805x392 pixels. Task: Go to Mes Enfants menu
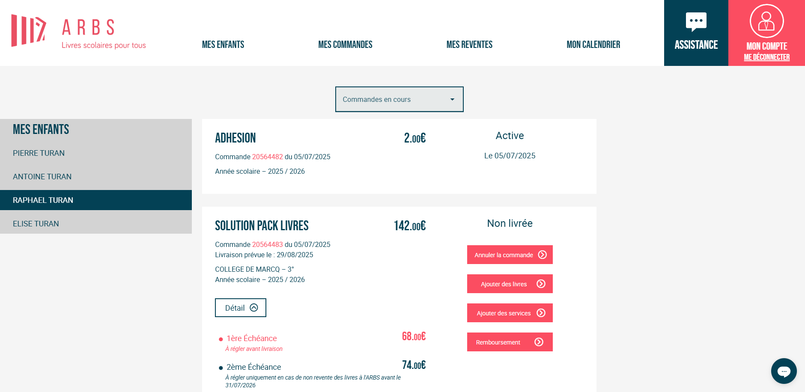tap(223, 45)
